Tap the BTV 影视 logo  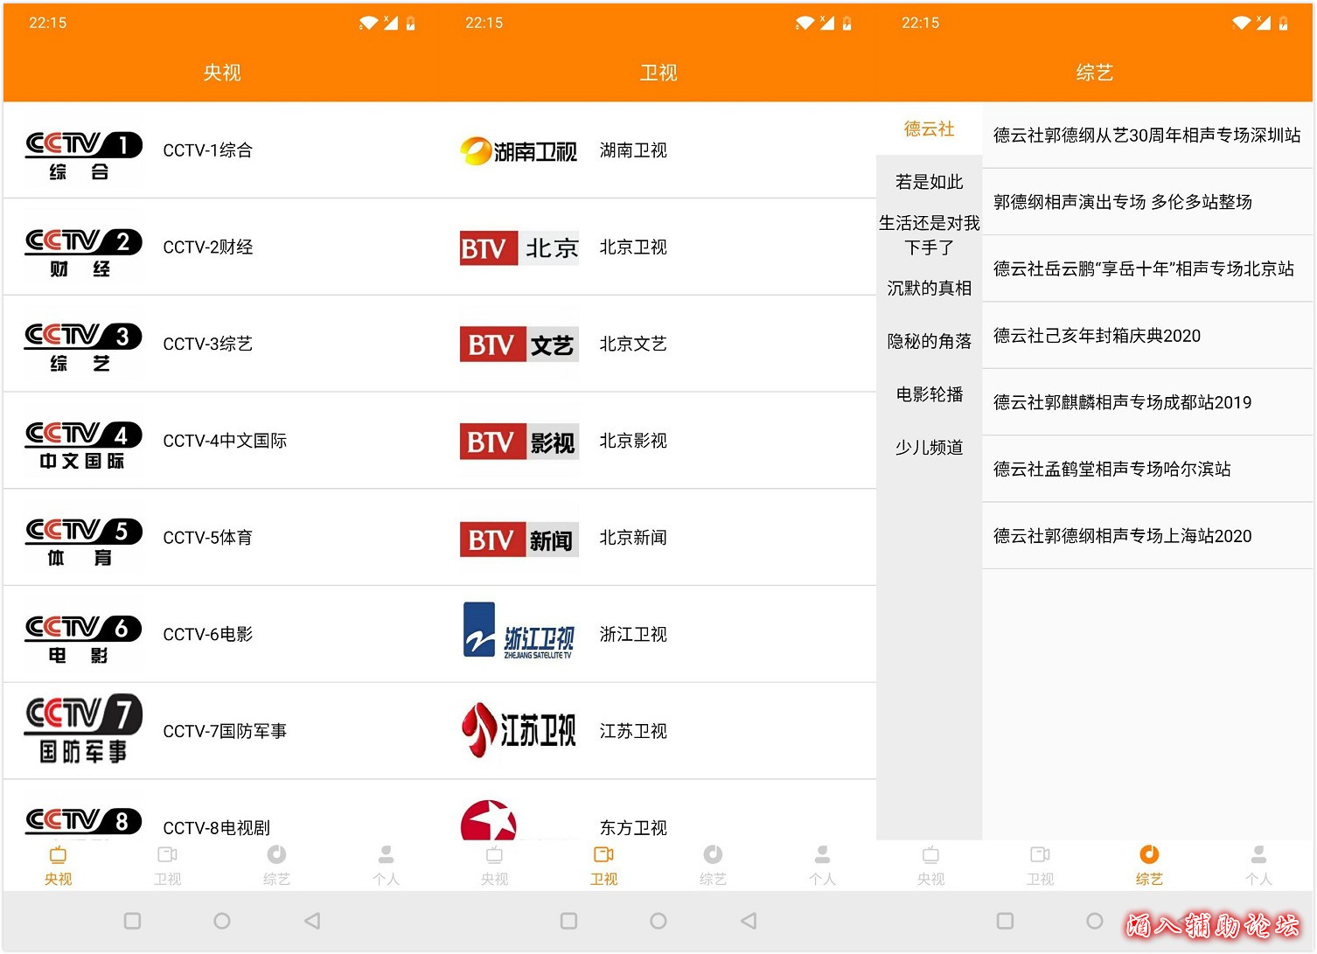tap(519, 442)
